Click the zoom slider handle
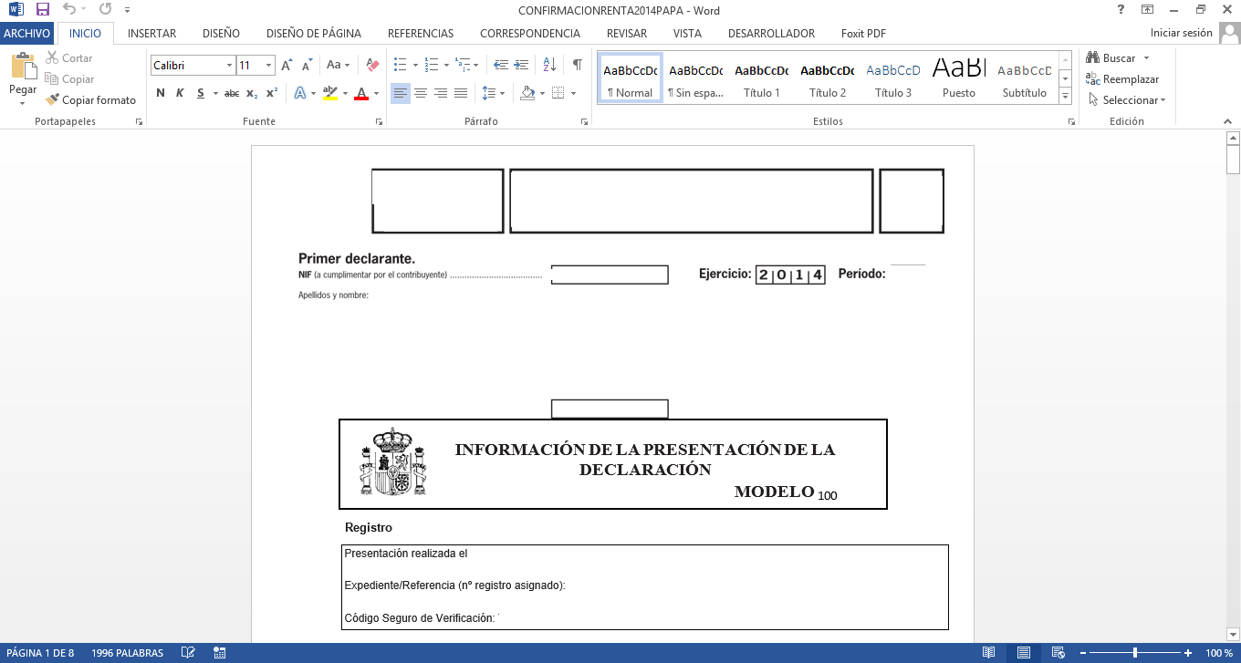The height and width of the screenshot is (663, 1241). pos(1135,653)
